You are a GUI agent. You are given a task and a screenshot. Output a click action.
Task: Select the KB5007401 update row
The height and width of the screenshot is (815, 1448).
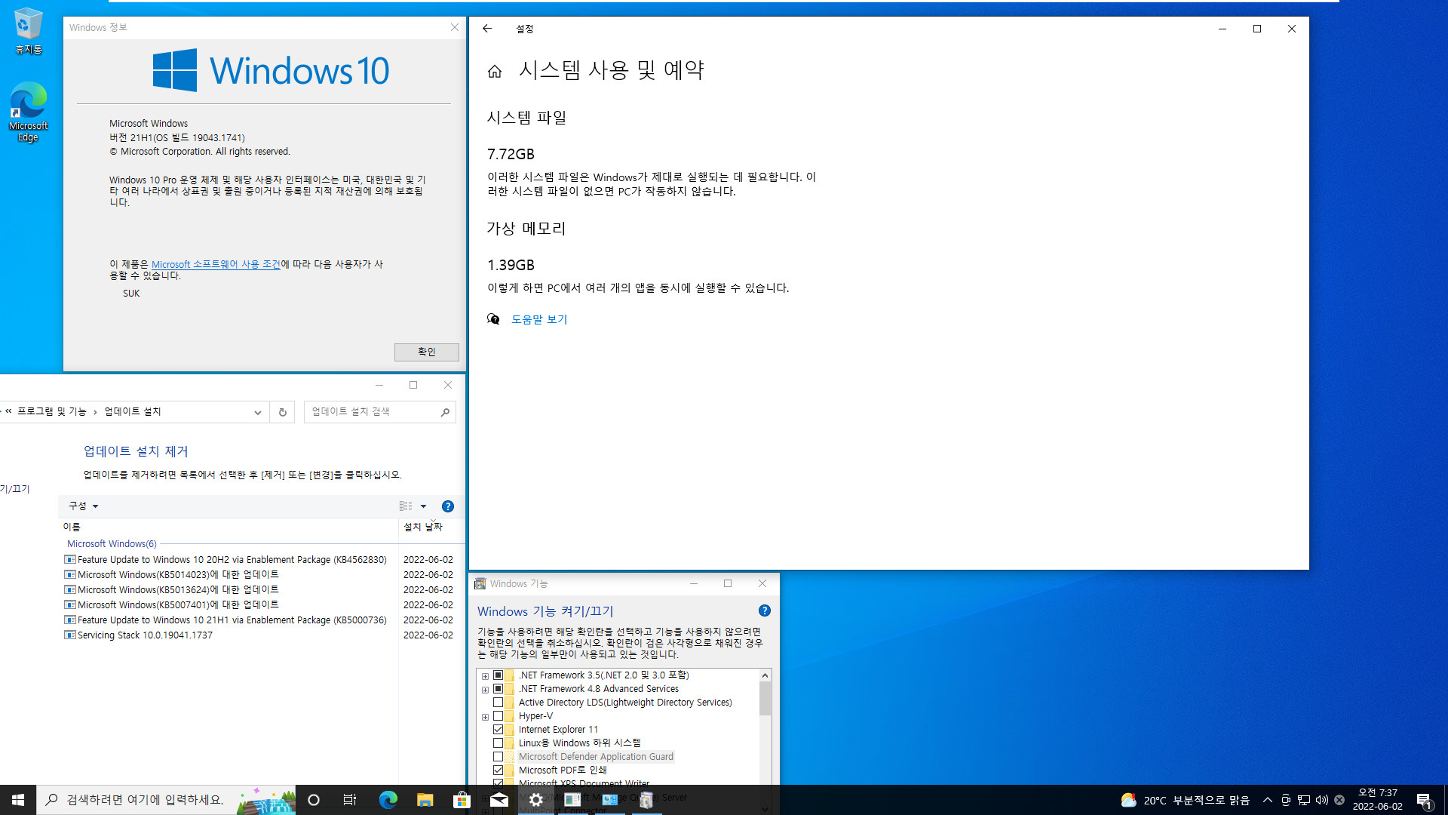260,605
